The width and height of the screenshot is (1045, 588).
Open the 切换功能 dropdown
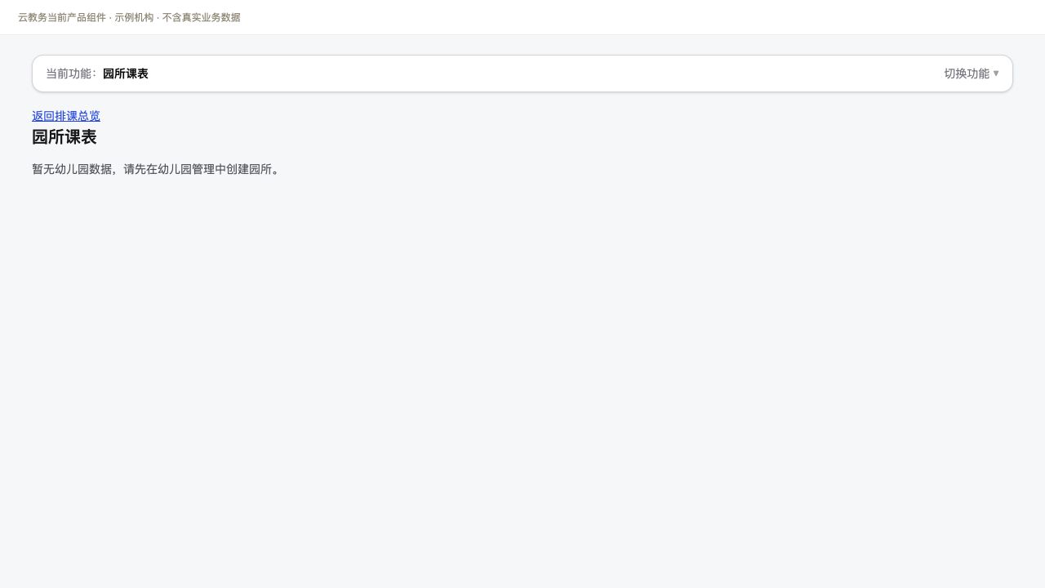(971, 73)
